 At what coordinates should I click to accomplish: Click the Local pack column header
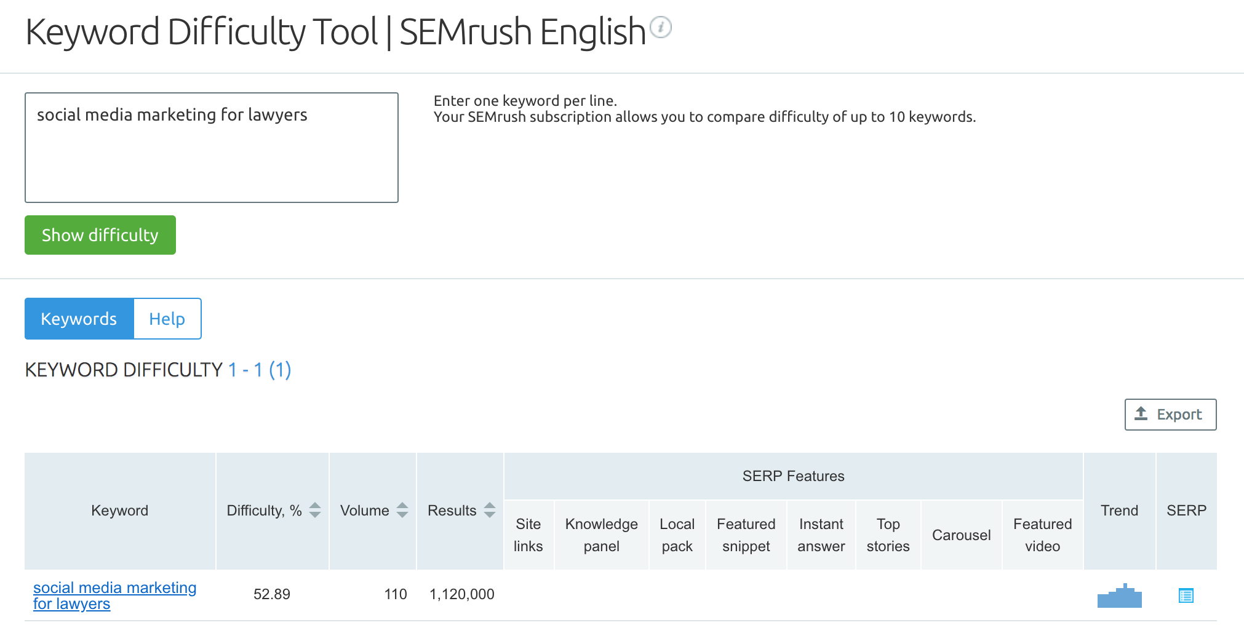click(677, 535)
